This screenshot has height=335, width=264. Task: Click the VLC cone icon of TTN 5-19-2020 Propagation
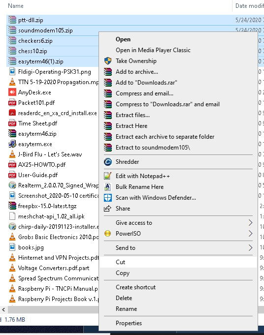point(12,82)
